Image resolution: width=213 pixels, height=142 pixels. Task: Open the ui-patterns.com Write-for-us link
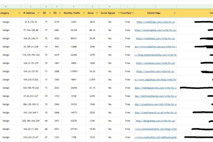pyautogui.click(x=156, y=104)
